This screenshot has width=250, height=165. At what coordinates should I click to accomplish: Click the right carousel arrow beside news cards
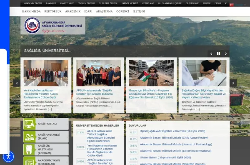233,83
